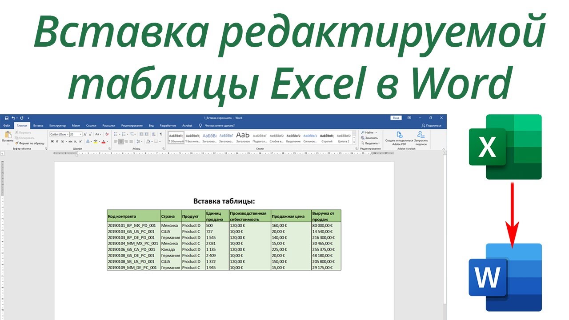569x320 pixels.
Task: Toggle bold (Ж) formatting
Action: 52,142
